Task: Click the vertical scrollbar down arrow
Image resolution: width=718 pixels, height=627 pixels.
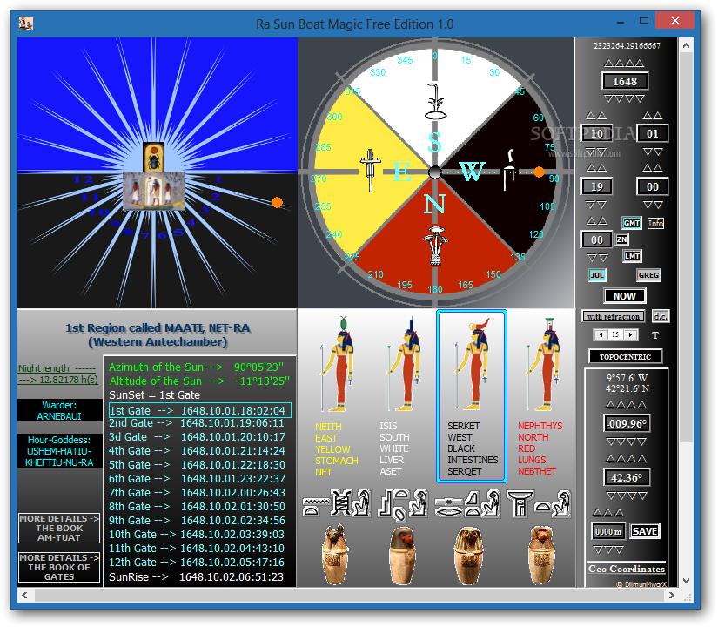Action: pyautogui.click(x=686, y=581)
